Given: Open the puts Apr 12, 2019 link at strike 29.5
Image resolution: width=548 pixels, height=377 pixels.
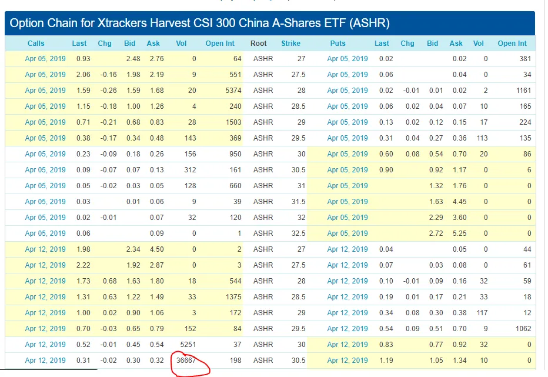Looking at the screenshot, I should click(x=347, y=329).
